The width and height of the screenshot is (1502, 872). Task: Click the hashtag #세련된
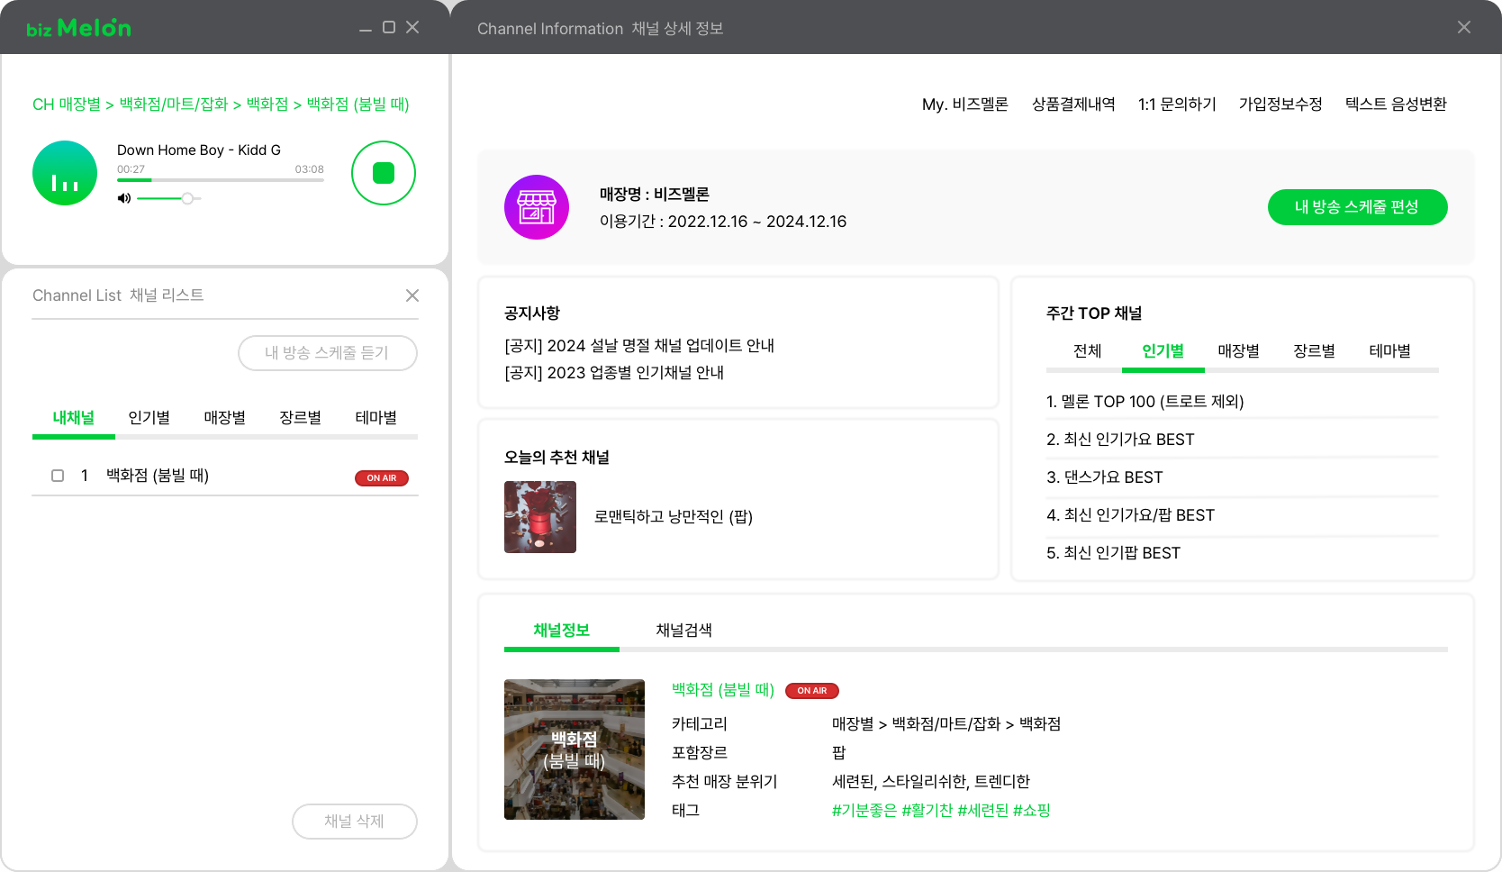coord(983,811)
